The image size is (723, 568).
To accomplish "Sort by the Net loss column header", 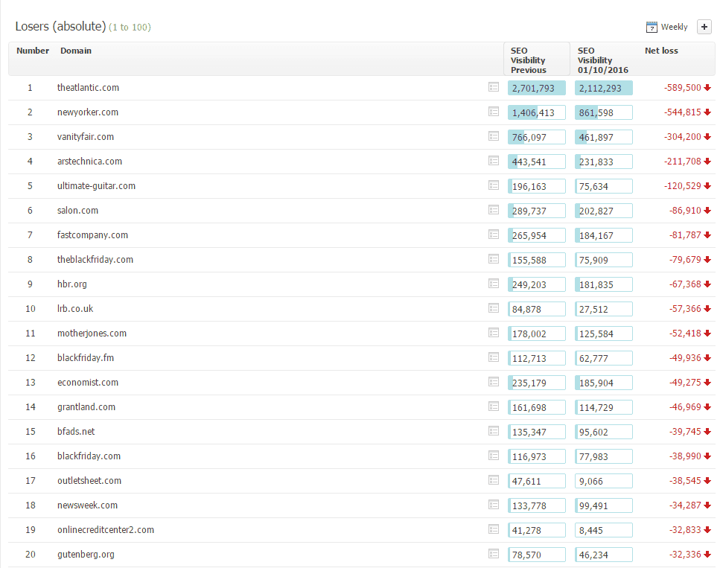I will tap(661, 51).
